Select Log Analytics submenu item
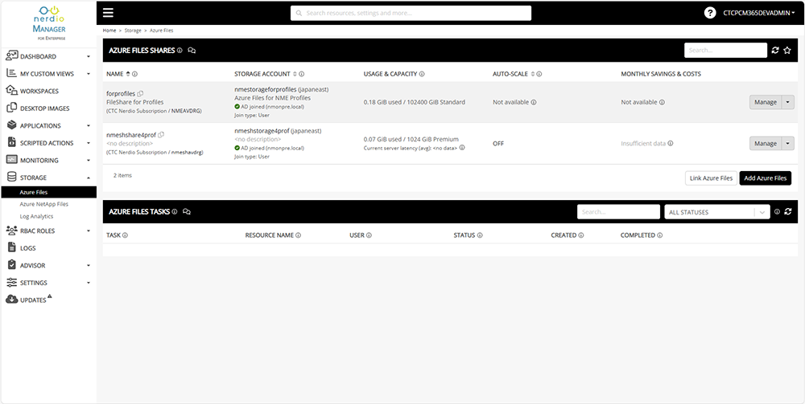 (36, 216)
